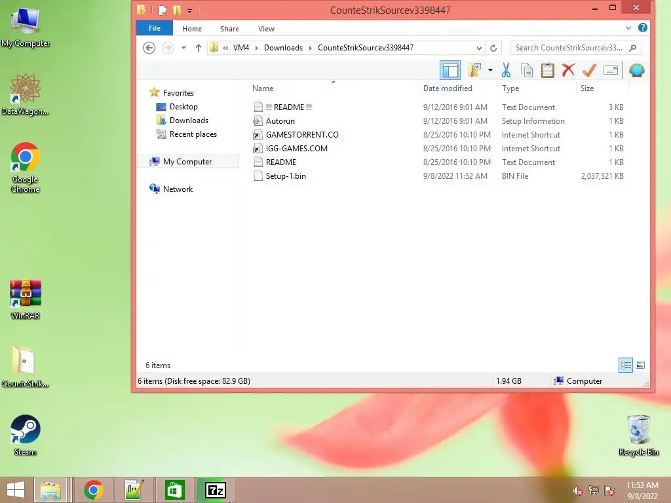Screen dimensions: 671x503
Task: Go back using the Back arrow
Action: [149, 47]
